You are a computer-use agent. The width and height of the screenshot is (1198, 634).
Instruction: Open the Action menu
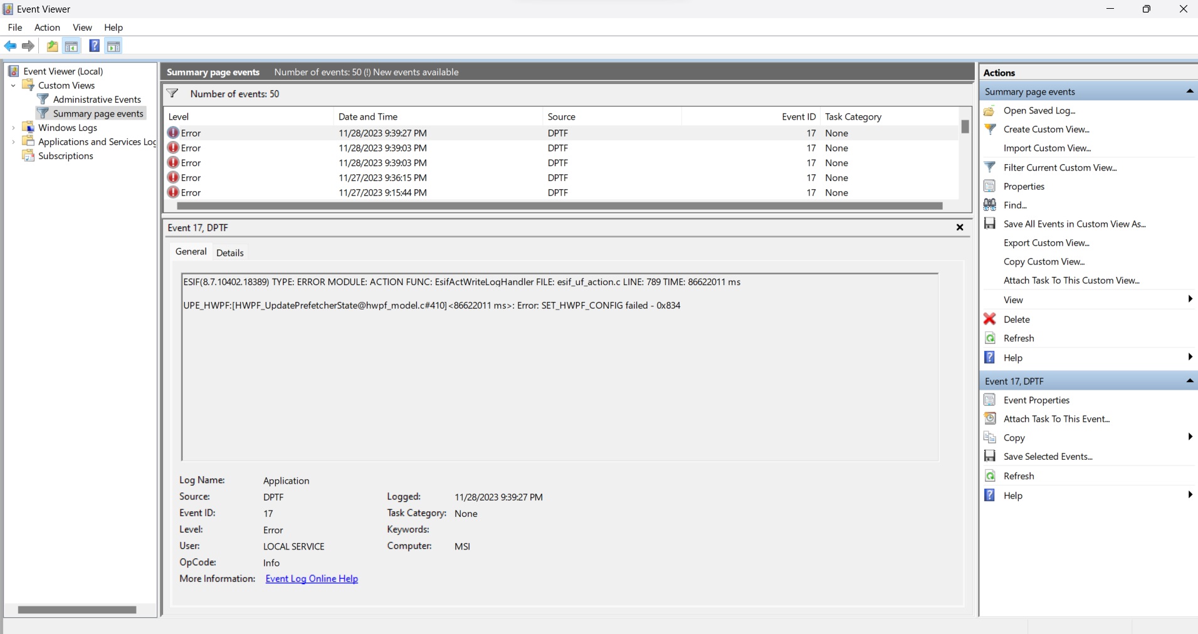pos(47,28)
